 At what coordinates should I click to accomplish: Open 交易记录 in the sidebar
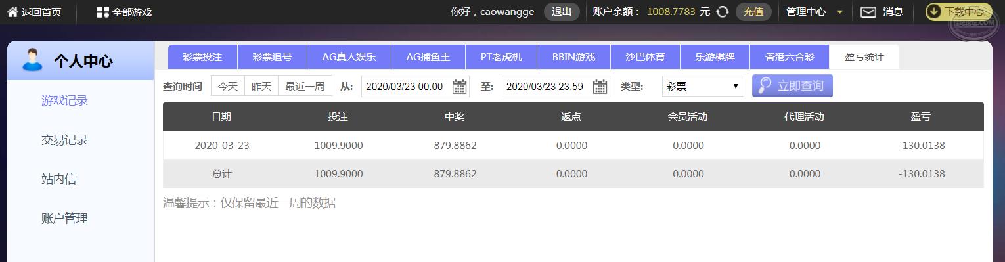point(64,140)
